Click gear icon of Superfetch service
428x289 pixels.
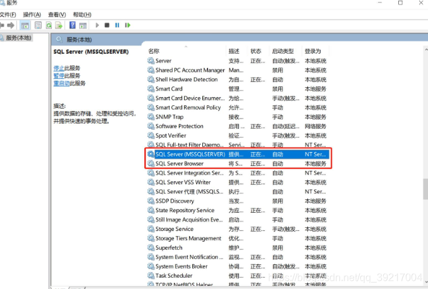point(150,247)
